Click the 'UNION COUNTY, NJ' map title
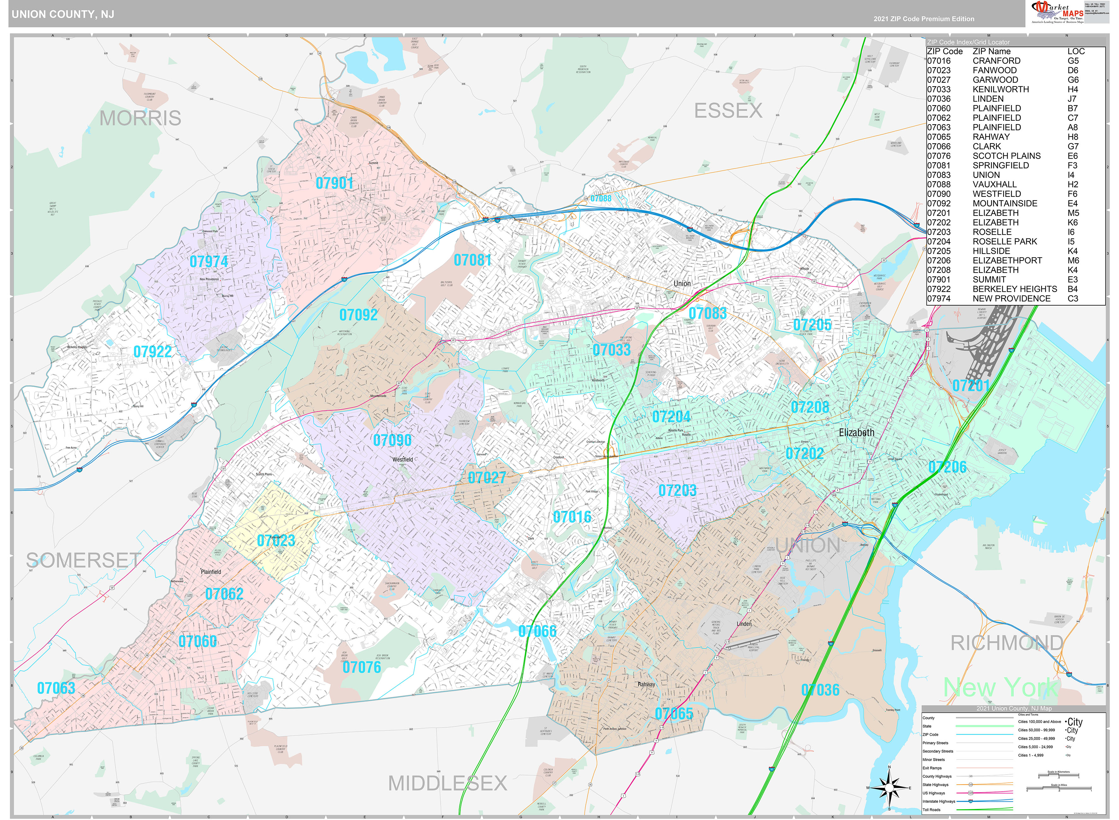 (63, 15)
